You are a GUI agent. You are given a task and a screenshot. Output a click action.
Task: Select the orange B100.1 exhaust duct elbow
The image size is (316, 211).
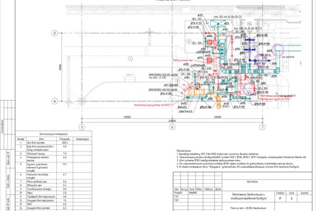pyautogui.click(x=218, y=102)
